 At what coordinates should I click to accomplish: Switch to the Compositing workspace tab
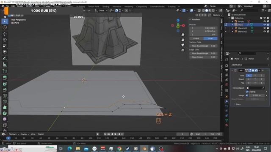click(141, 7)
